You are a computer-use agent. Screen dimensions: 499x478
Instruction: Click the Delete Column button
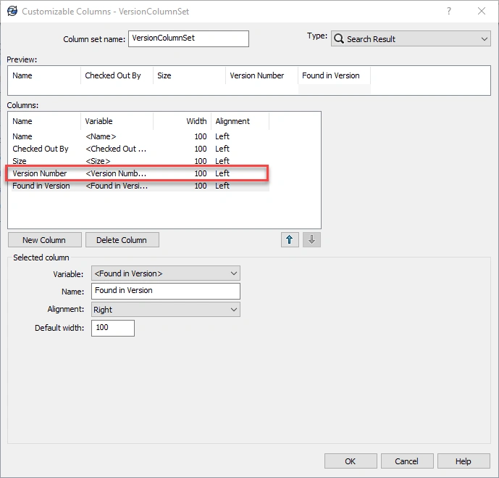tap(122, 240)
